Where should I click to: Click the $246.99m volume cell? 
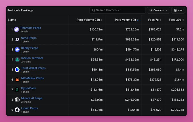(x=132, y=100)
